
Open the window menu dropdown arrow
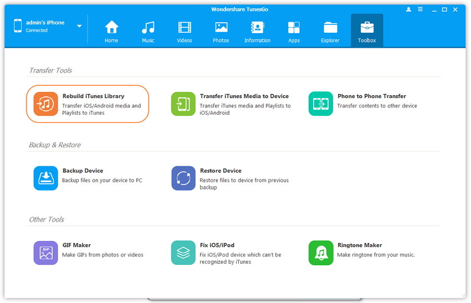[x=421, y=10]
